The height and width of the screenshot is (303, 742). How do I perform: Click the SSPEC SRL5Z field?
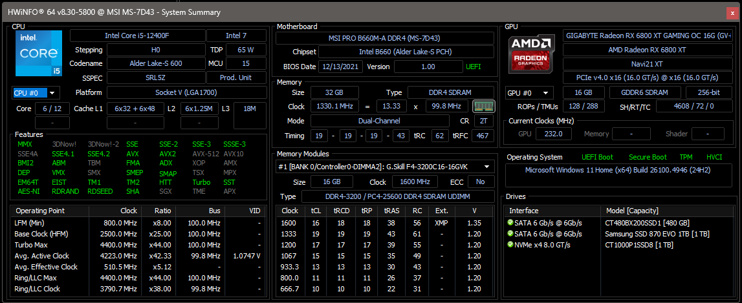156,78
